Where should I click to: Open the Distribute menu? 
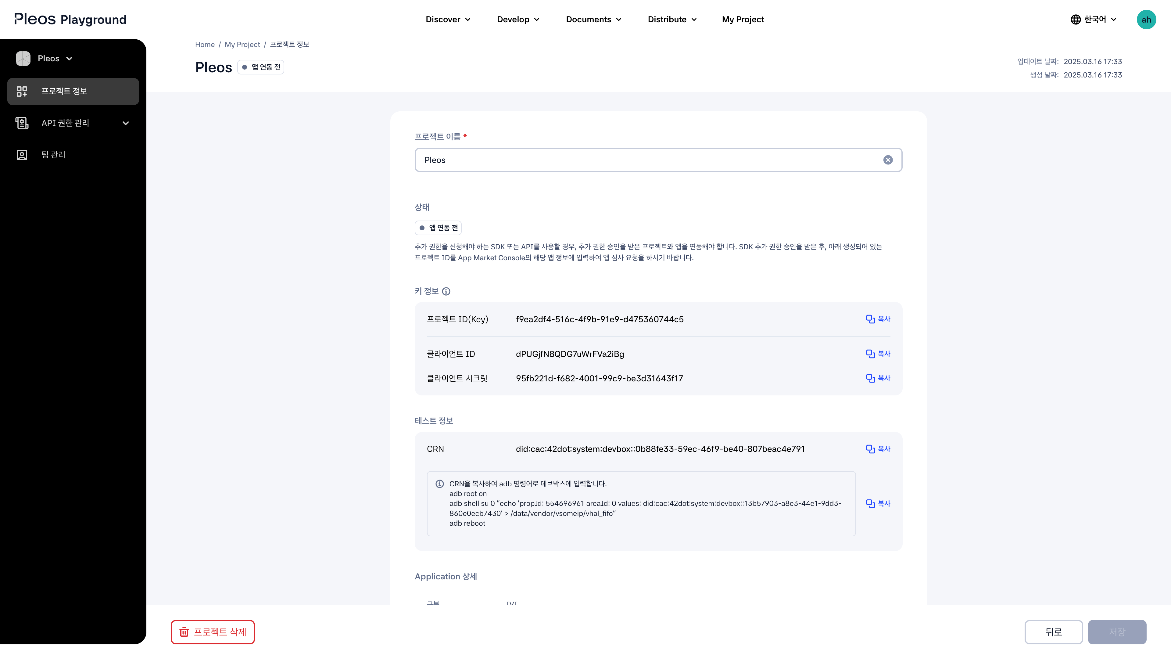tap(672, 20)
